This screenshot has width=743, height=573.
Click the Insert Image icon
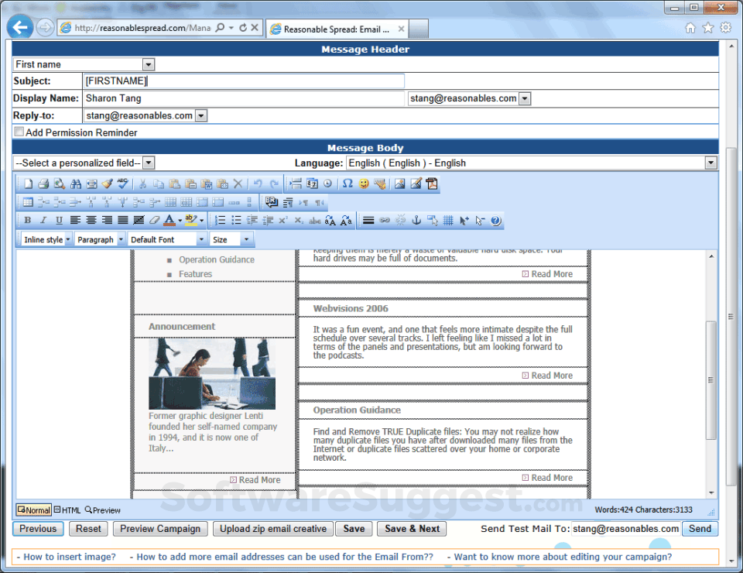(x=399, y=184)
